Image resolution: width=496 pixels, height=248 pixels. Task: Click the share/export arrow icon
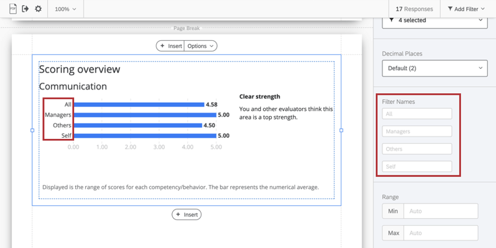25,8
